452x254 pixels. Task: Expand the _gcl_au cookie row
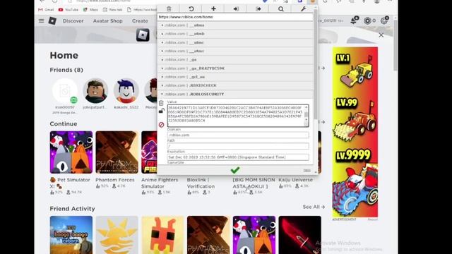(x=235, y=77)
